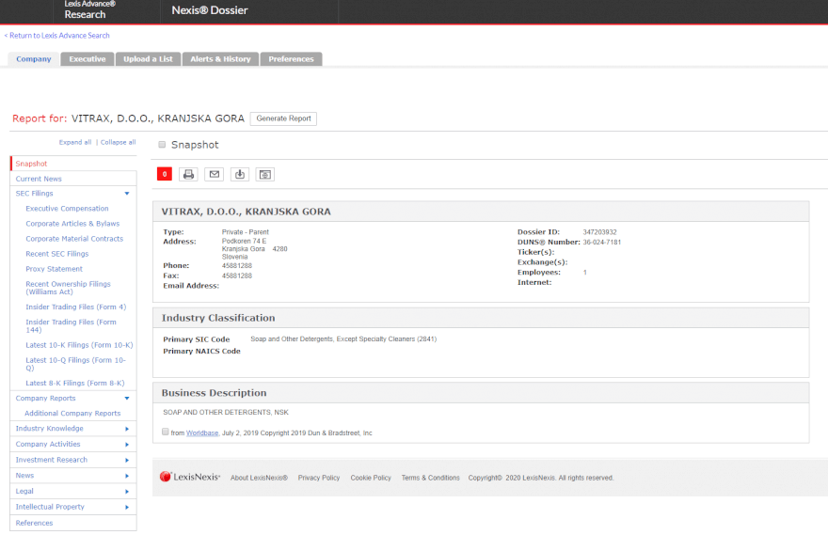The width and height of the screenshot is (828, 535).
Task: Click the red selected-items counter badge
Action: [x=164, y=174]
